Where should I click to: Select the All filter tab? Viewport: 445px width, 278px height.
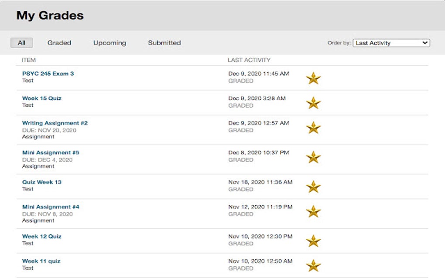pos(21,43)
